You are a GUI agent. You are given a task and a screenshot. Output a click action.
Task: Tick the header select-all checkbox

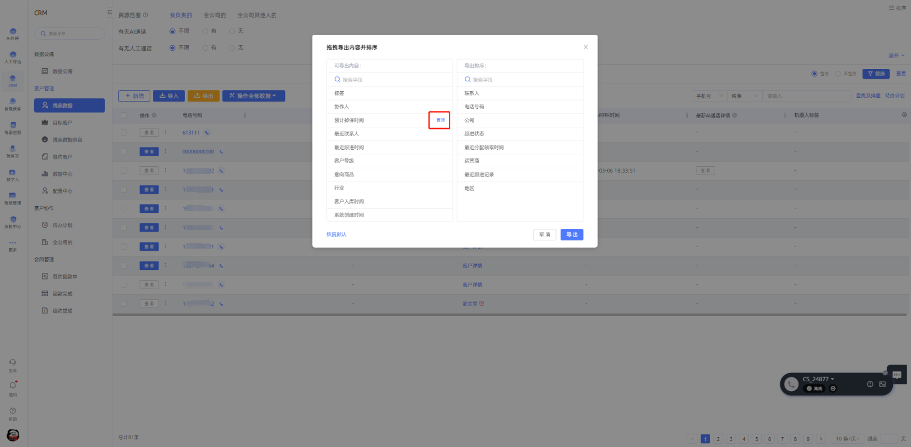123,116
